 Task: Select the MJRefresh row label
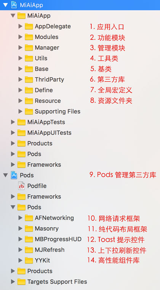50,250
